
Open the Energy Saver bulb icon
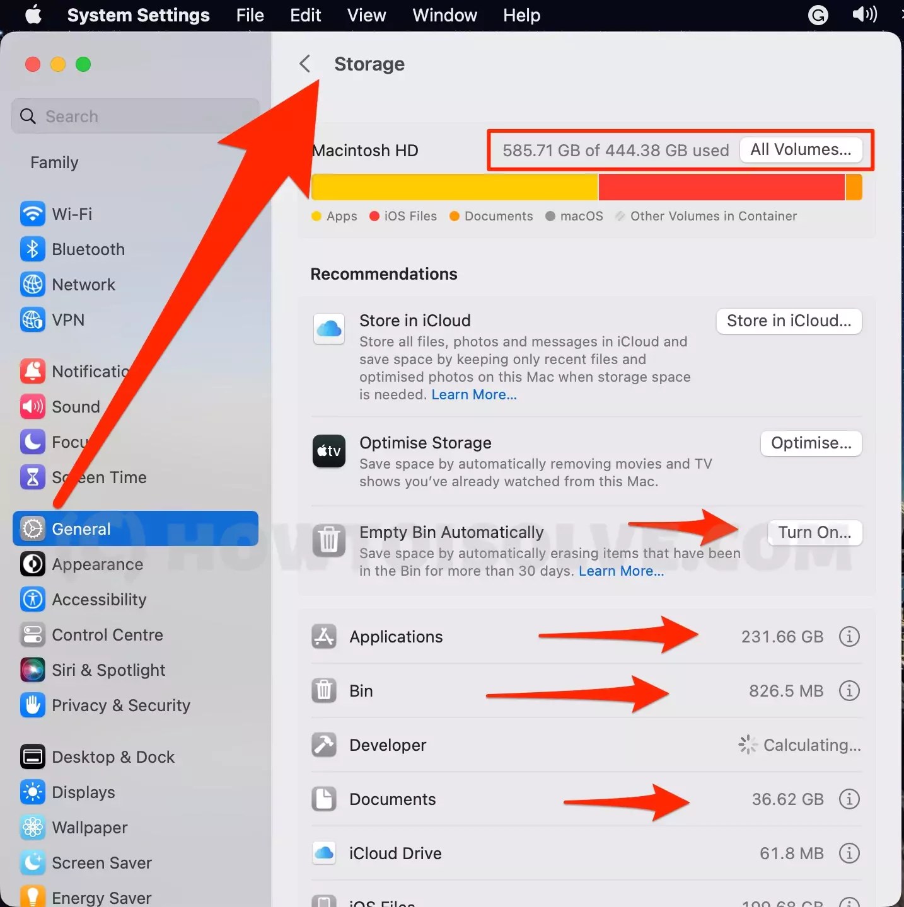(32, 896)
